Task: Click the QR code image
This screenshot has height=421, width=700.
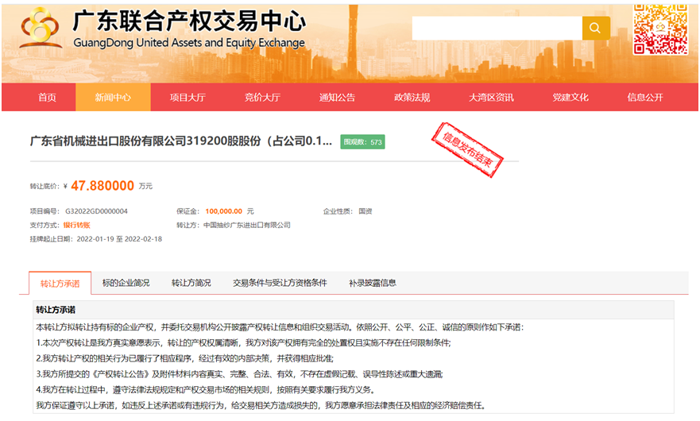Action: coord(660,29)
